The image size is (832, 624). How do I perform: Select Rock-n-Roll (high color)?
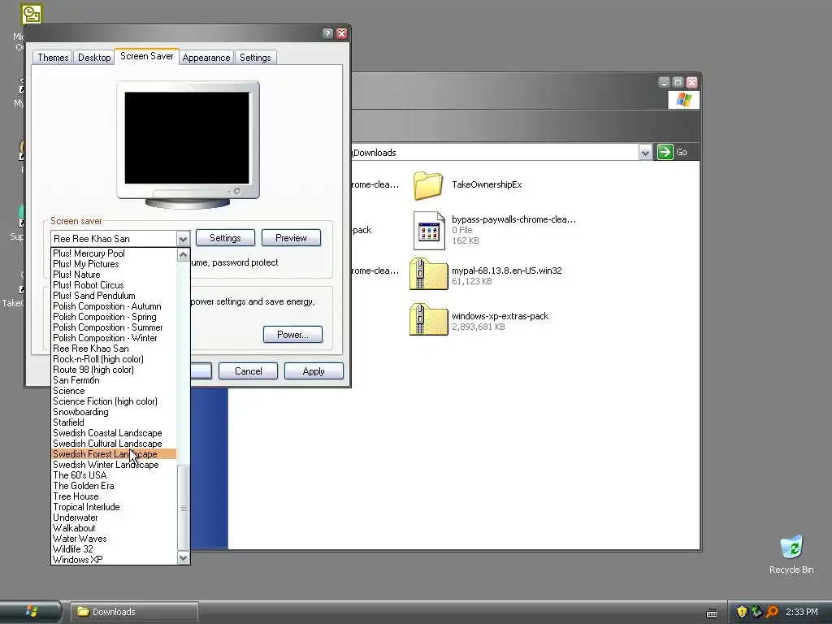114,359
